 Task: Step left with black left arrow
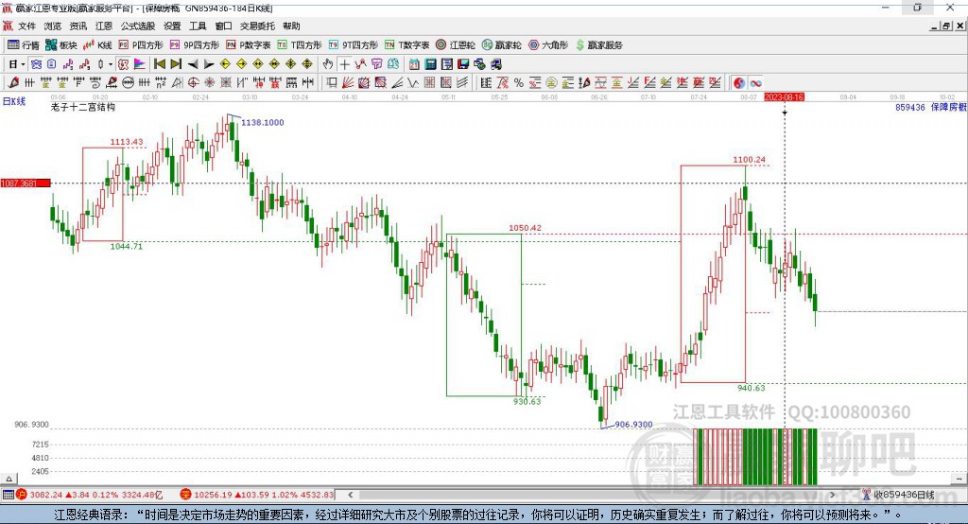pyautogui.click(x=193, y=64)
